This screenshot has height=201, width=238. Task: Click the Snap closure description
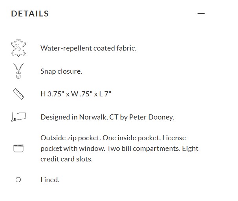61,71
